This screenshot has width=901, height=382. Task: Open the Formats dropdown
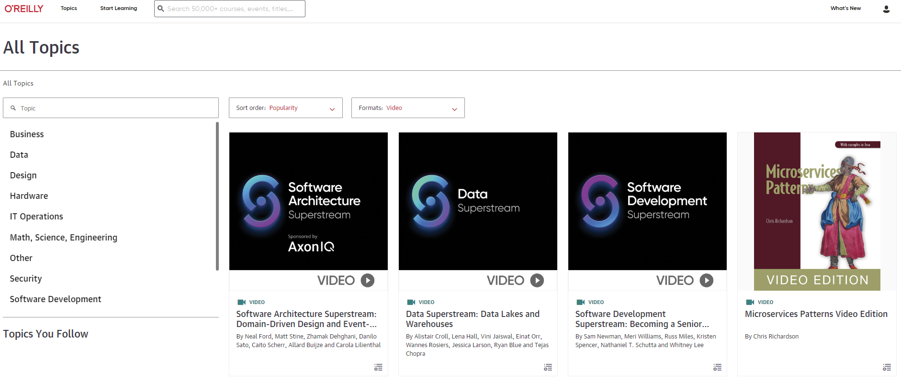click(408, 108)
